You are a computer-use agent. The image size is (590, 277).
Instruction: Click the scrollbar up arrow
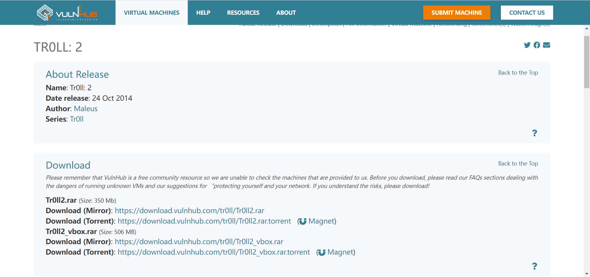point(587,28)
